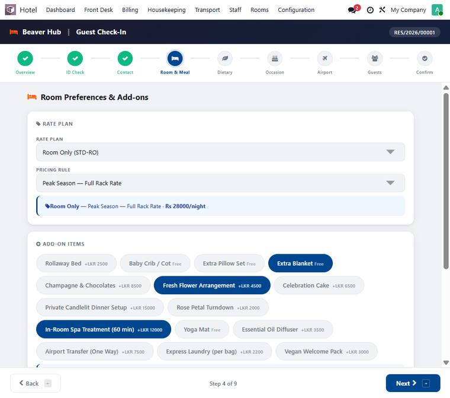This screenshot has width=450, height=398.
Task: Click the page scrollbar down arrow
Action: pyautogui.click(x=446, y=362)
